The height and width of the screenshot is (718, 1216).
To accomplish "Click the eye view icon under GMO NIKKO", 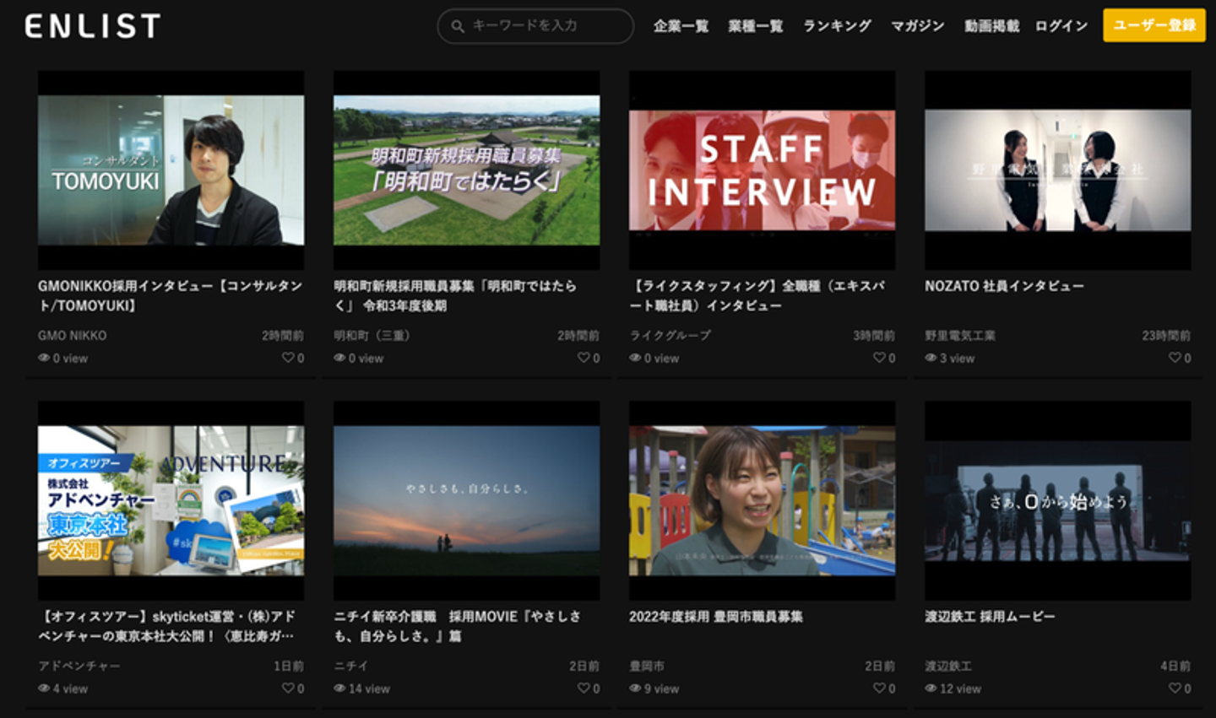I will tap(44, 358).
